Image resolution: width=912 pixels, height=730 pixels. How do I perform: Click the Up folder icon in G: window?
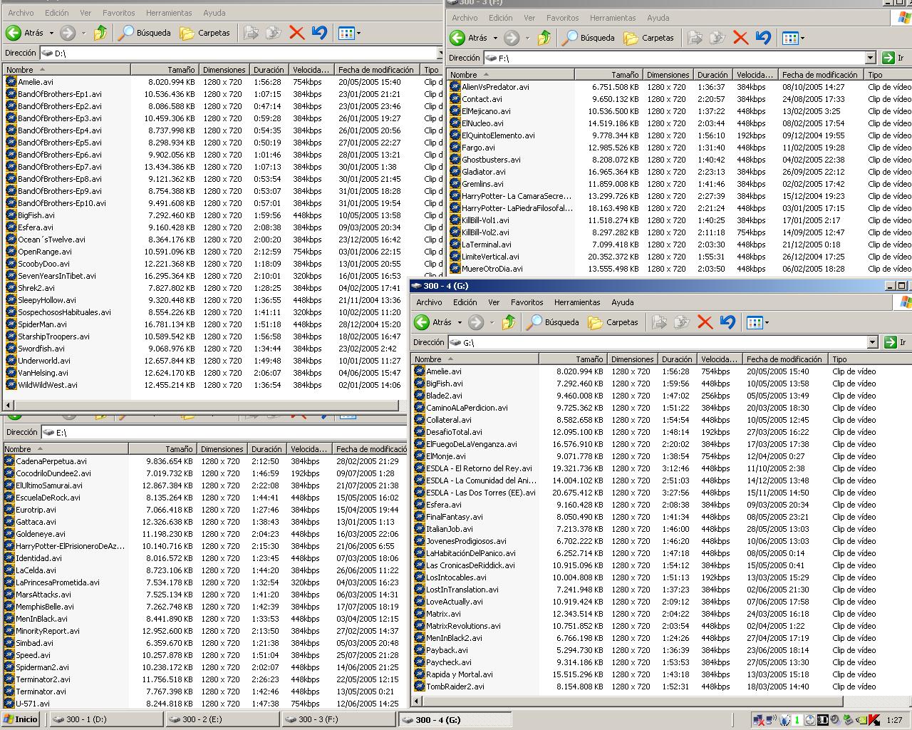tap(508, 322)
